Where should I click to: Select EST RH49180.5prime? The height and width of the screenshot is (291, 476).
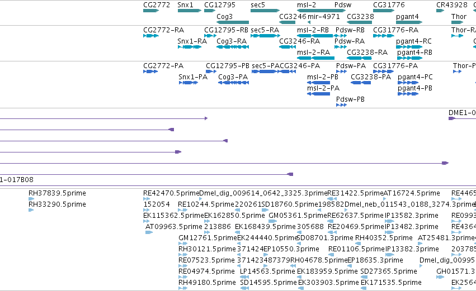(x=207, y=283)
